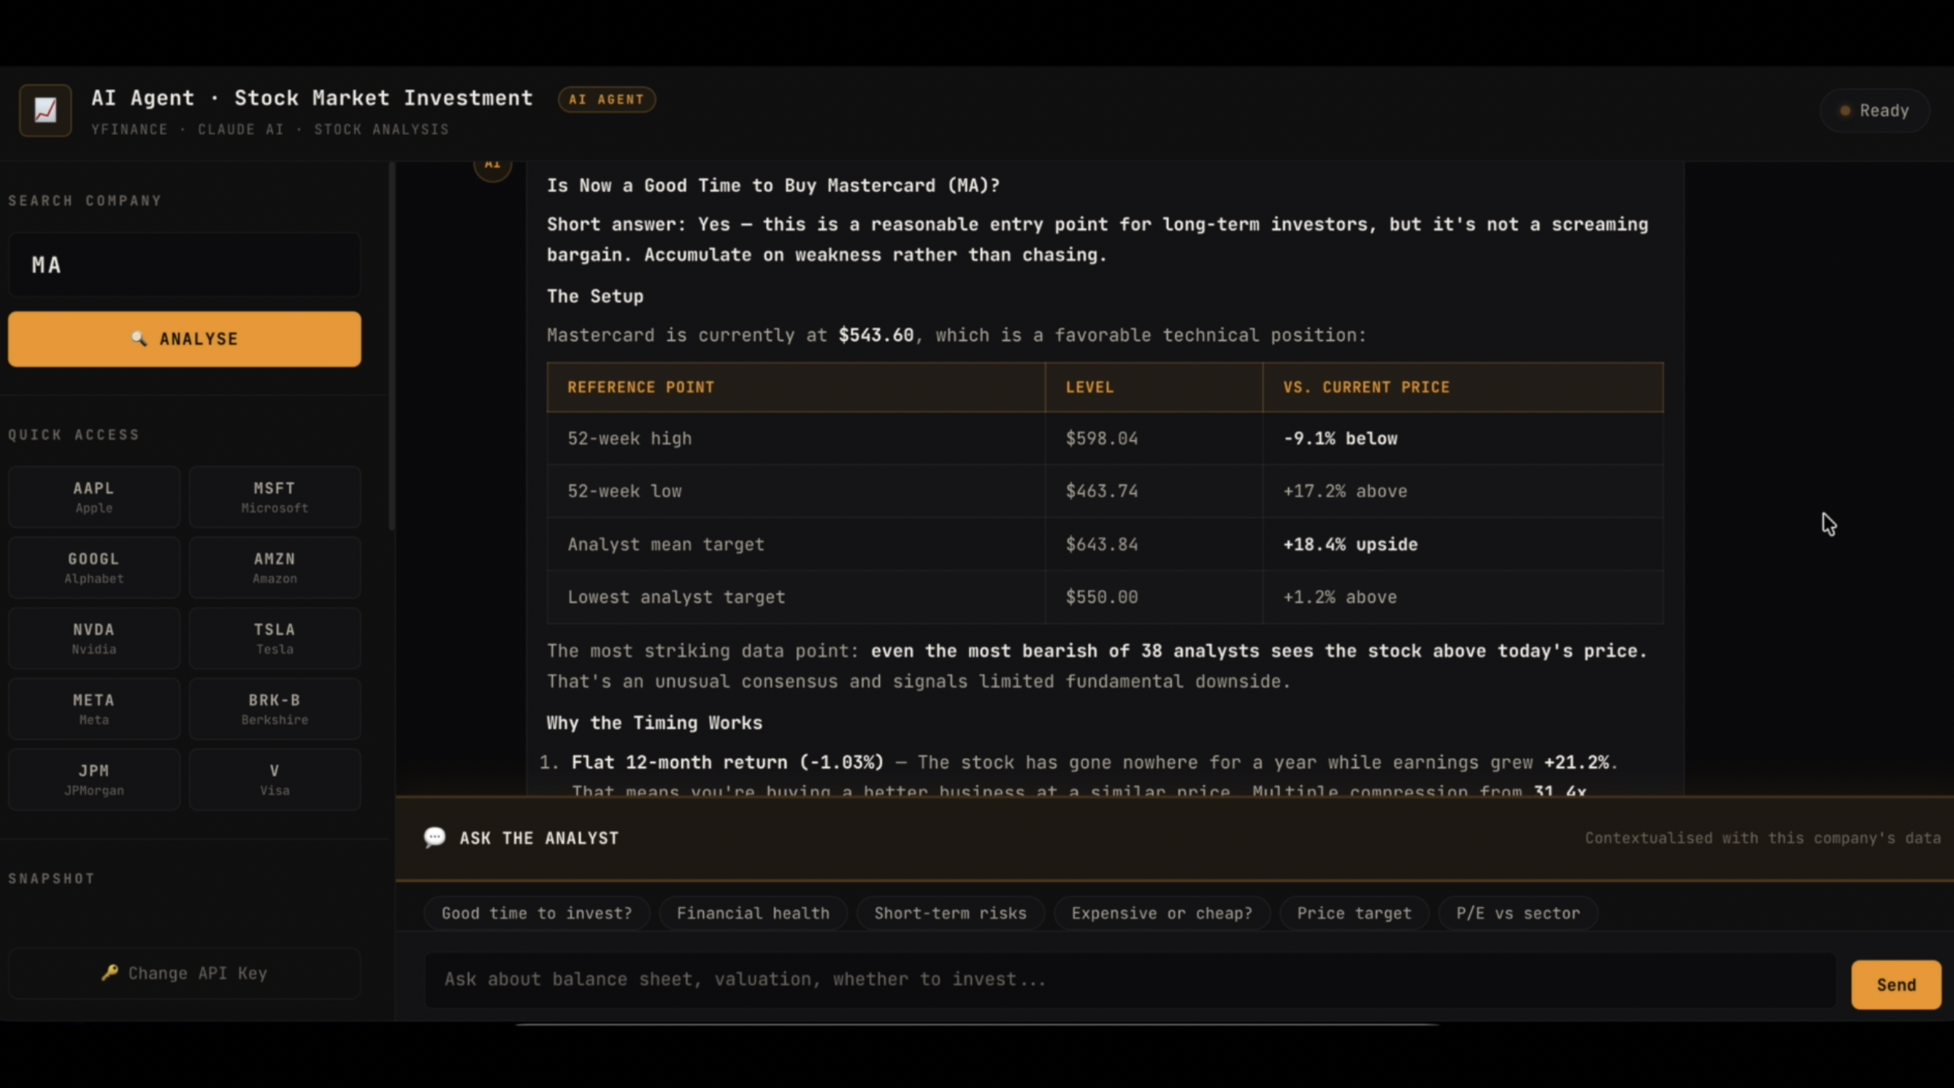
Task: Click the 'Is Now a Good Time to Buy Mastercard' heading
Action: click(x=773, y=186)
